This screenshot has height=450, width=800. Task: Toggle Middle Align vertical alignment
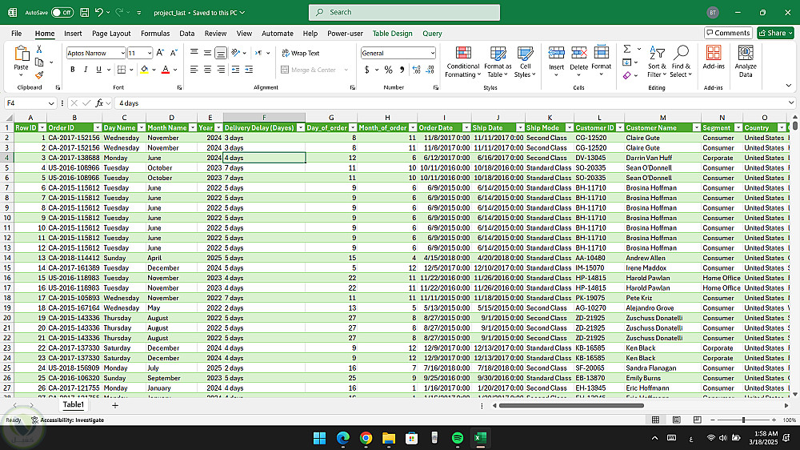click(207, 53)
